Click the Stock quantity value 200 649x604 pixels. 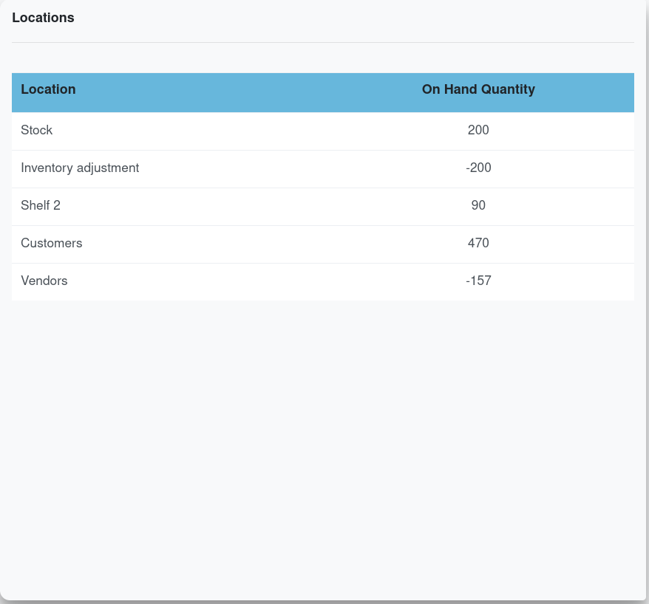[478, 130]
